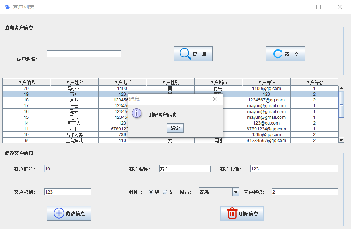This screenshot has height=229, width=351.
Task: Close the 客户列表 main window
Action: pos(339,7)
